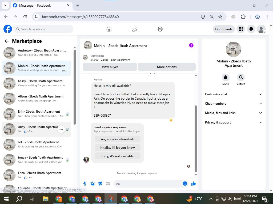Click the large listing photo in info panel
Viewport: 273px width, 204px height.
[233, 49]
